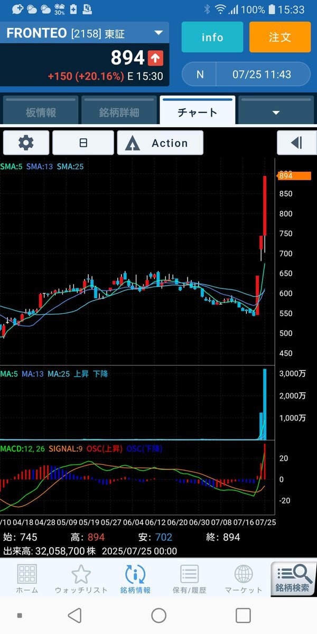The width and height of the screenshot is (317, 634).
Task: Tap the MACD:12, 26 legend label
Action: pyautogui.click(x=23, y=449)
